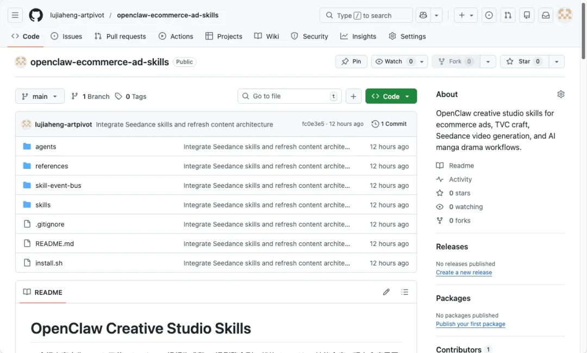The height and width of the screenshot is (353, 587).
Task: Open the hamburger navigation menu
Action: (x=15, y=15)
